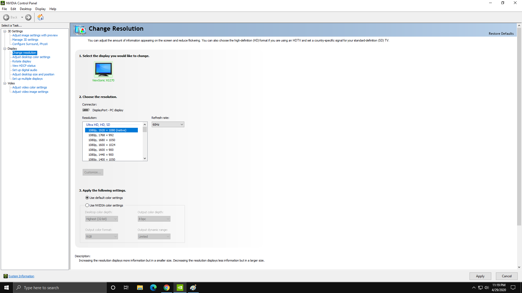Select the ViewSonic XG270 display icon
This screenshot has height=293, width=522.
pos(103,69)
